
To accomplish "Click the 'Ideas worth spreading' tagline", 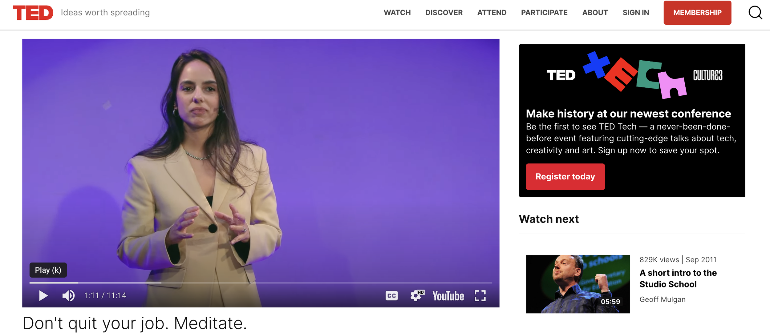I will [105, 13].
